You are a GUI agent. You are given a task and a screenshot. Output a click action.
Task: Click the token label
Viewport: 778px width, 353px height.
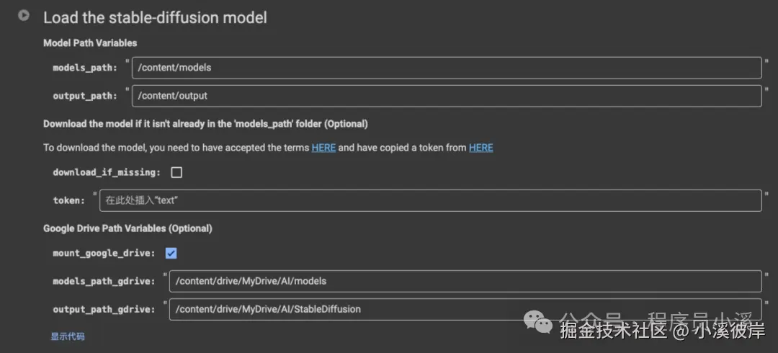coord(69,200)
